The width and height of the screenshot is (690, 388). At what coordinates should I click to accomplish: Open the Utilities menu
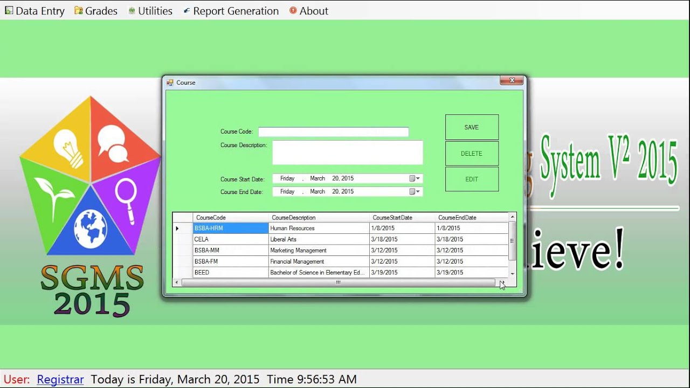(x=150, y=11)
